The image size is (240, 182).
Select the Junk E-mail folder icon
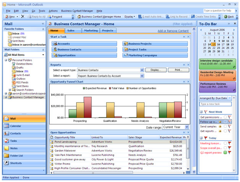13,75
